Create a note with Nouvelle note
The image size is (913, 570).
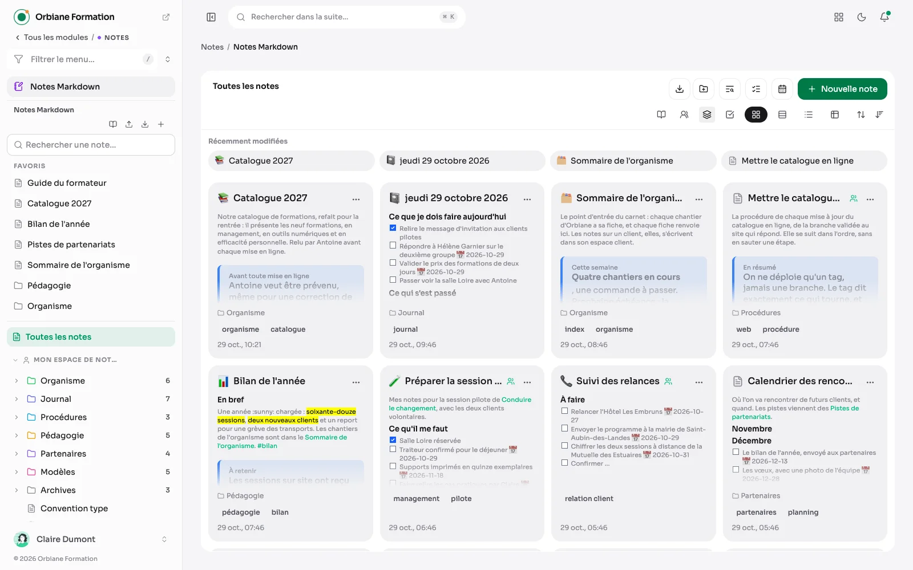842,89
